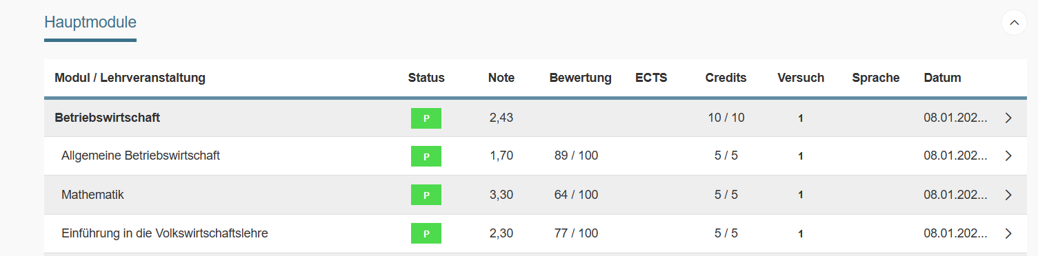Open the Mathematik row's right arrow
Image resolution: width=1038 pixels, height=256 pixels.
pos(1008,195)
